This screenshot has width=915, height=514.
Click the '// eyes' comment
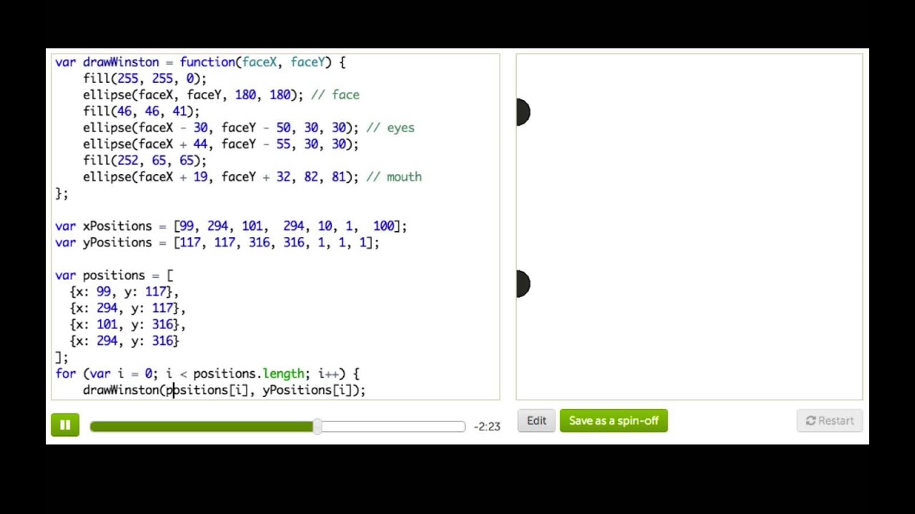(x=390, y=128)
